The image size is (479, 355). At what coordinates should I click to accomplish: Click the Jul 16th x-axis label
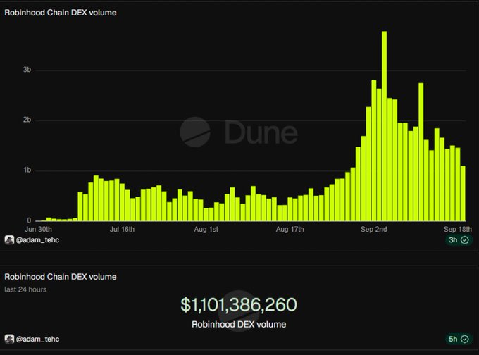[122, 230]
